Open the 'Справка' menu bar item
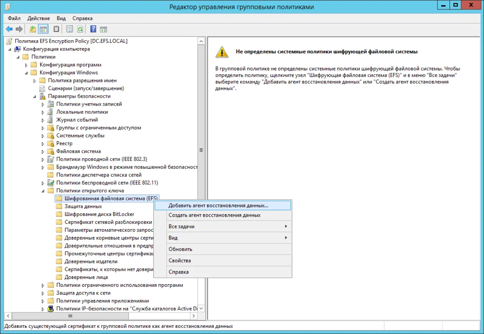Viewport: 484px width, 334px height. point(83,18)
